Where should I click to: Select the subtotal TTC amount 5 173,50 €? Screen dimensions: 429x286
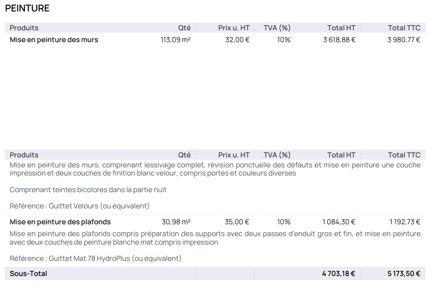point(404,273)
